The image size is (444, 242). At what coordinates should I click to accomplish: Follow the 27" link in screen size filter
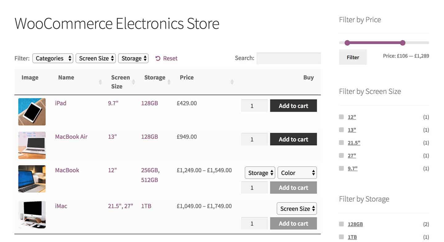(352, 156)
